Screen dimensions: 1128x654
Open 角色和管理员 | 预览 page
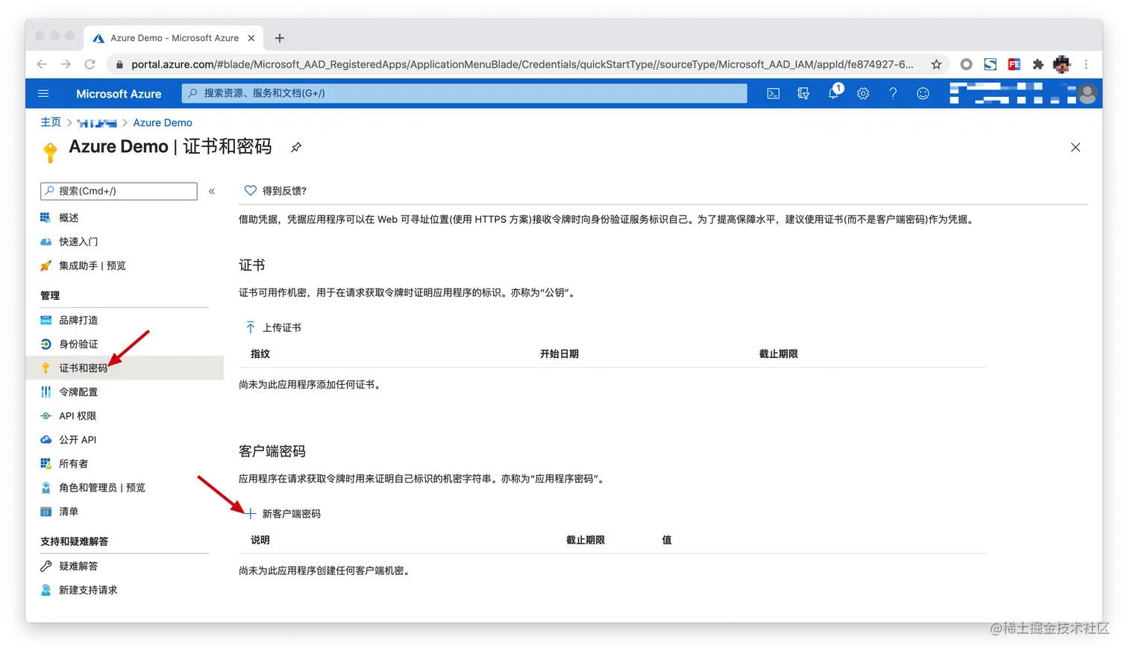coord(102,487)
